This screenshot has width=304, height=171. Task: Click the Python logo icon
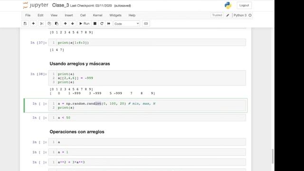coord(228,5)
